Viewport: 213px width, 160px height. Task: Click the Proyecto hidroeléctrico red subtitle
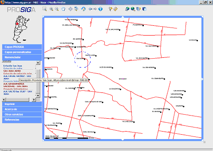coord(16,89)
